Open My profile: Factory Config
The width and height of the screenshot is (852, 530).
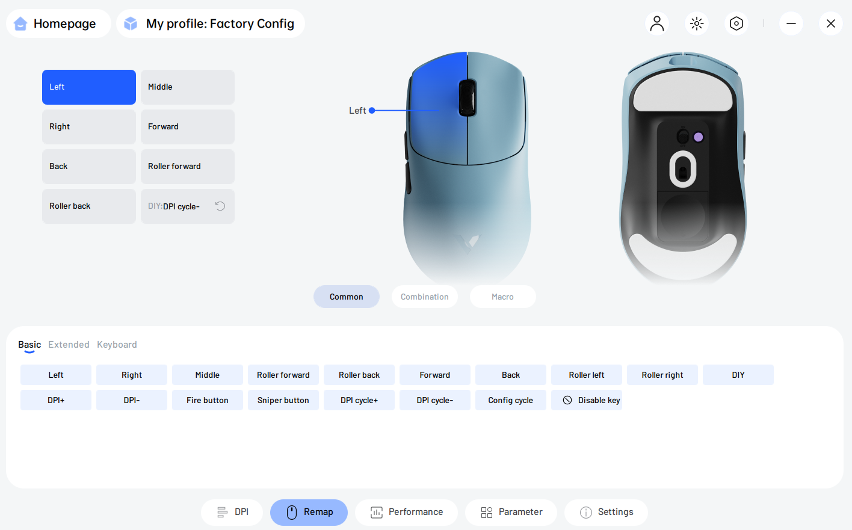pyautogui.click(x=211, y=23)
